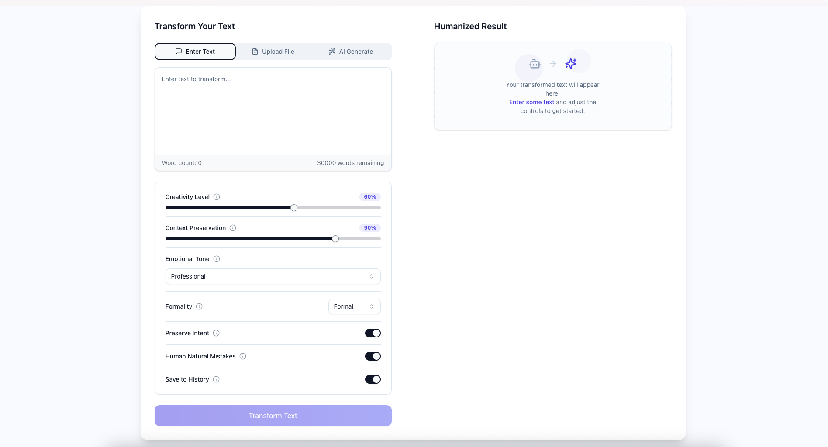Disable the Preserve Intent toggle
This screenshot has width=828, height=447.
coord(373,333)
